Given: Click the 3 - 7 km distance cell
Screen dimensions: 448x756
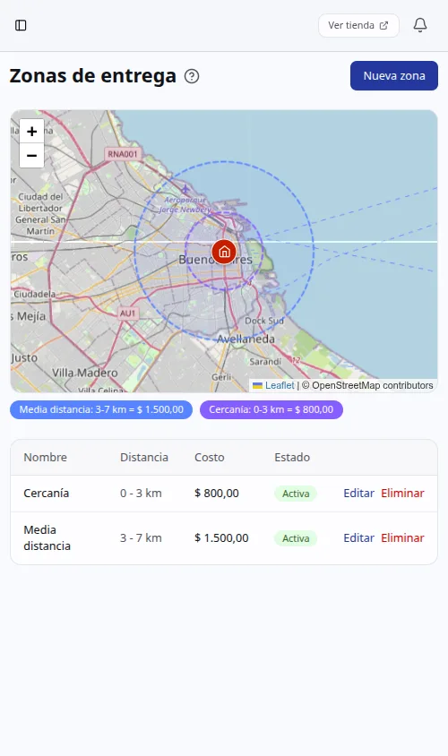Looking at the screenshot, I should pyautogui.click(x=141, y=538).
